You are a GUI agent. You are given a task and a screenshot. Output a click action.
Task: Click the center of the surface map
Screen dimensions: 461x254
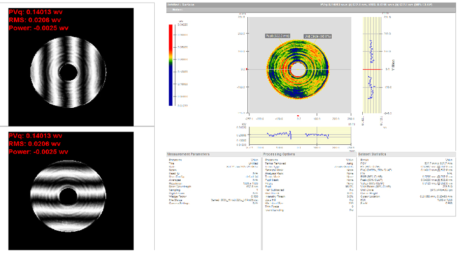[299, 69]
